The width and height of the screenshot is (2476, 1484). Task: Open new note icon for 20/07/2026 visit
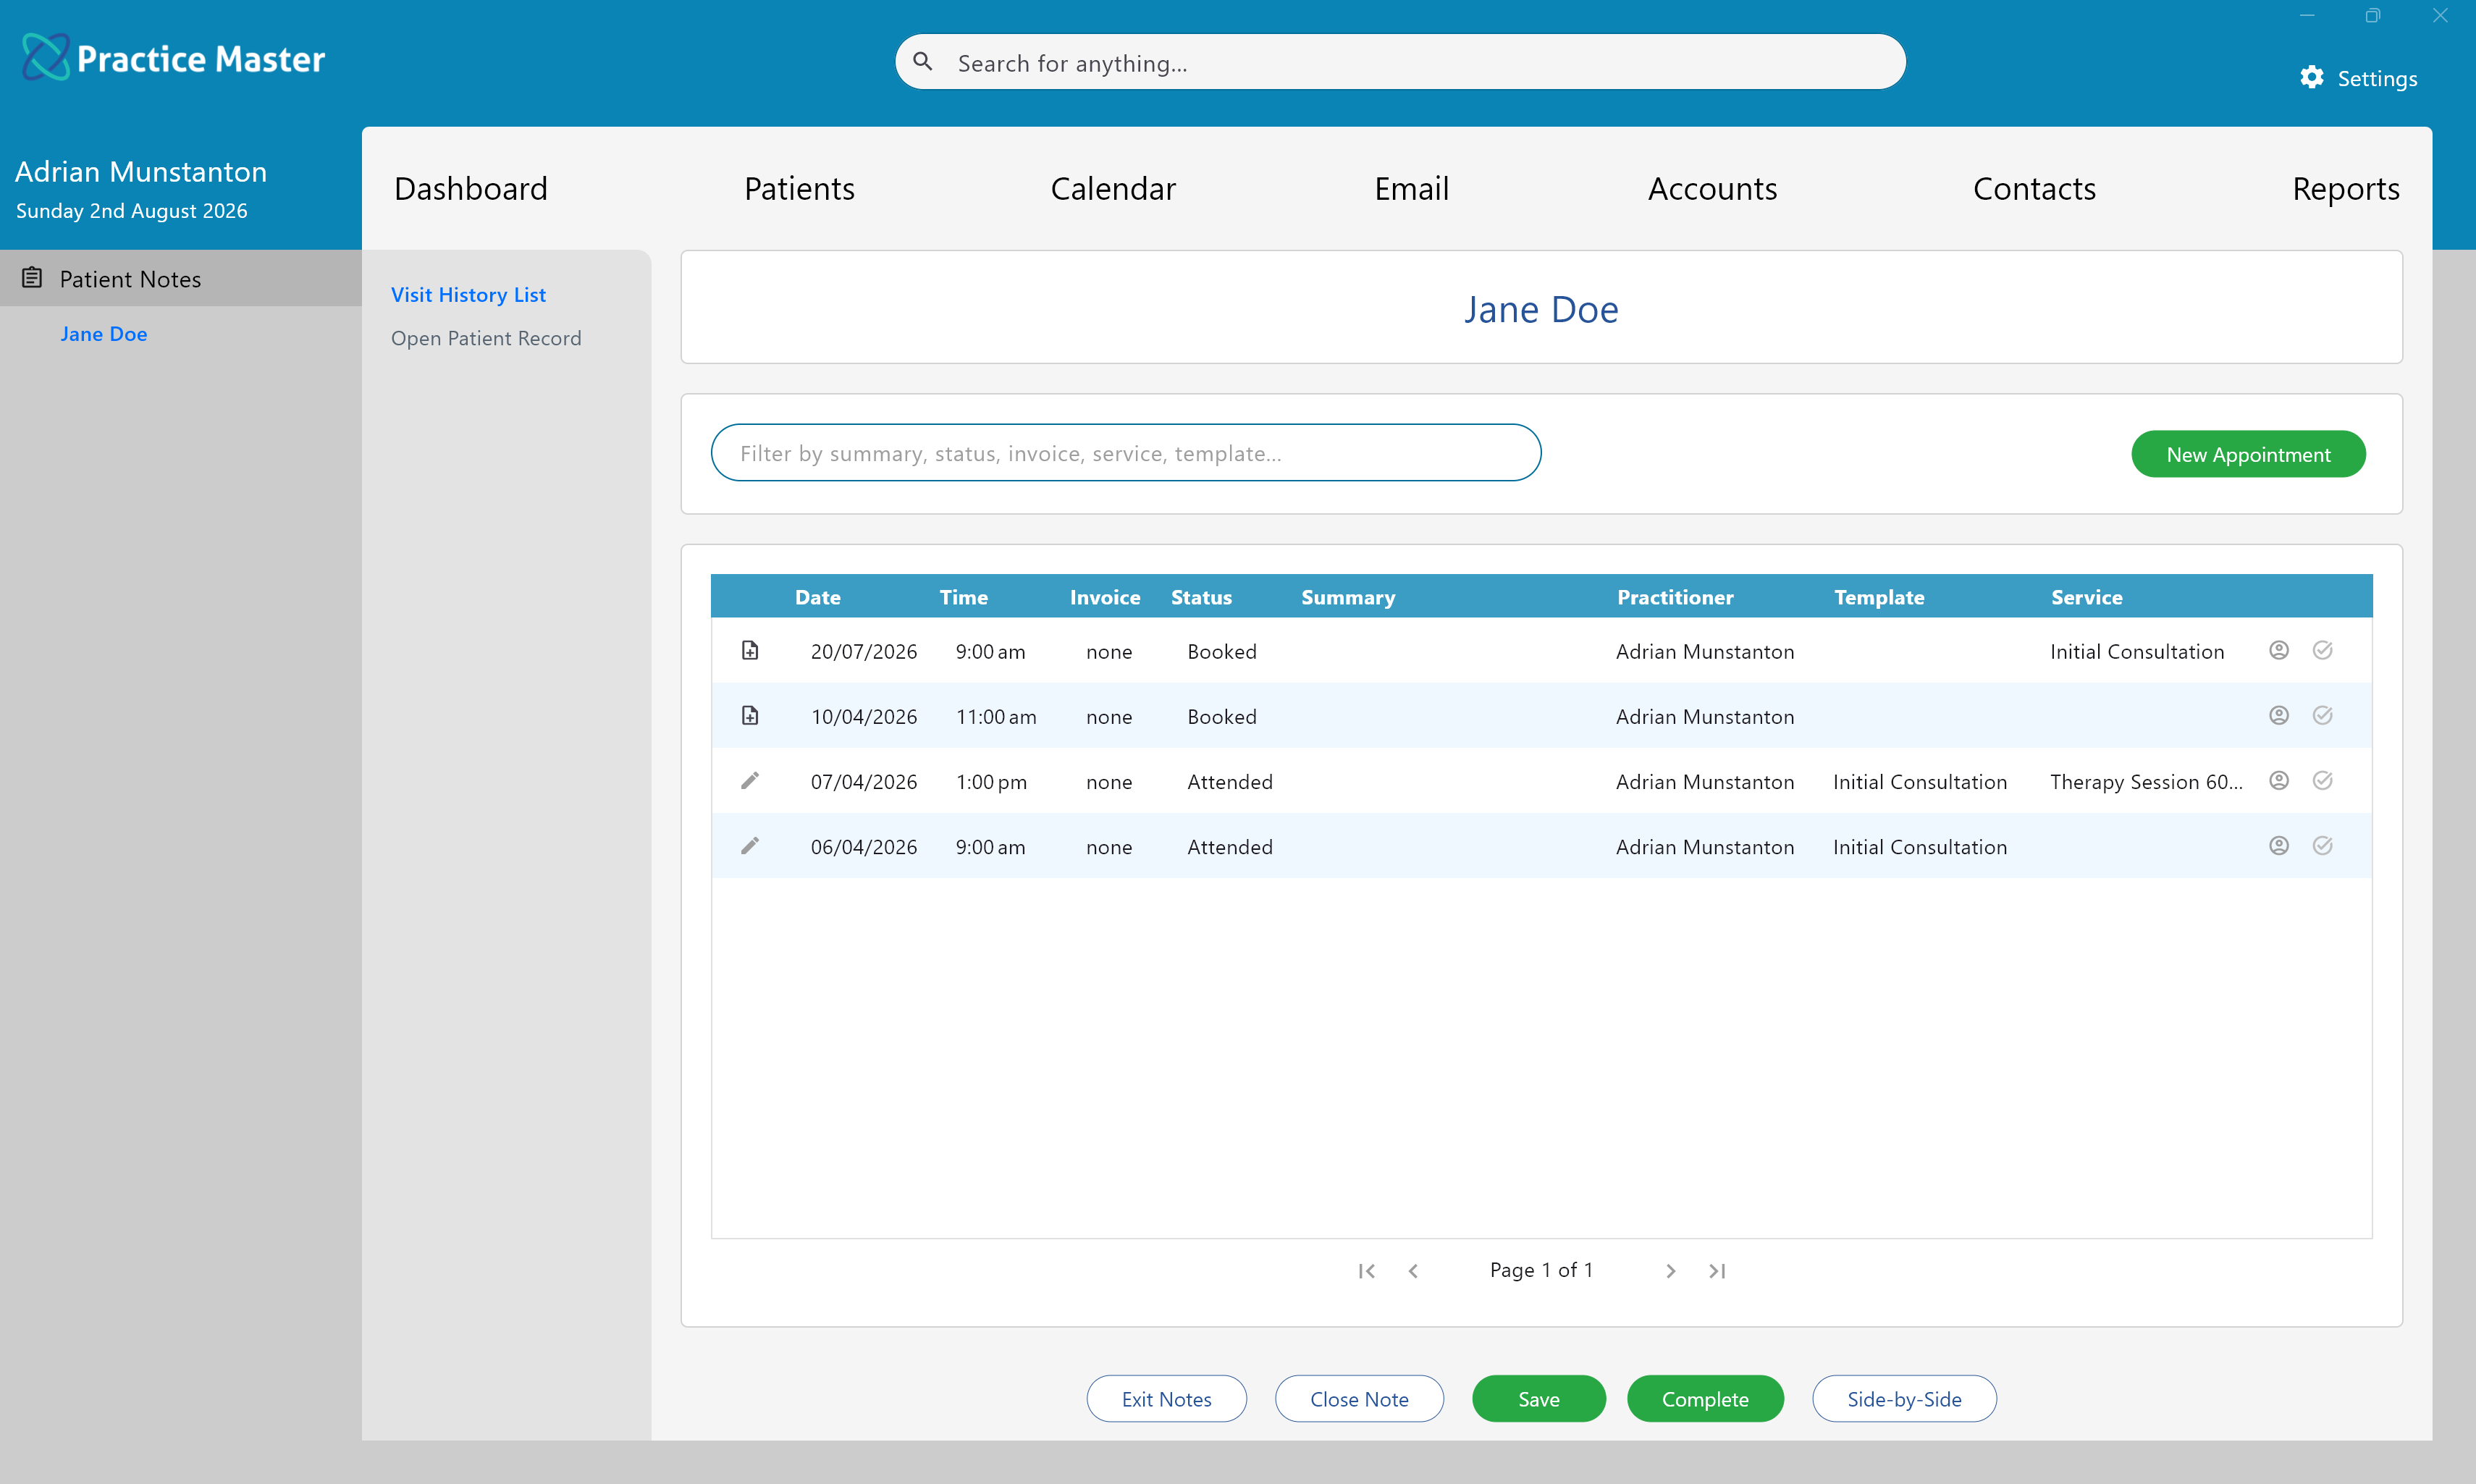tap(750, 651)
